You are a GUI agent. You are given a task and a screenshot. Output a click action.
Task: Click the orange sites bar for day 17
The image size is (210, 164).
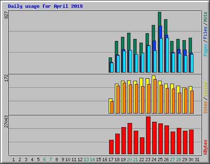click(x=112, y=107)
